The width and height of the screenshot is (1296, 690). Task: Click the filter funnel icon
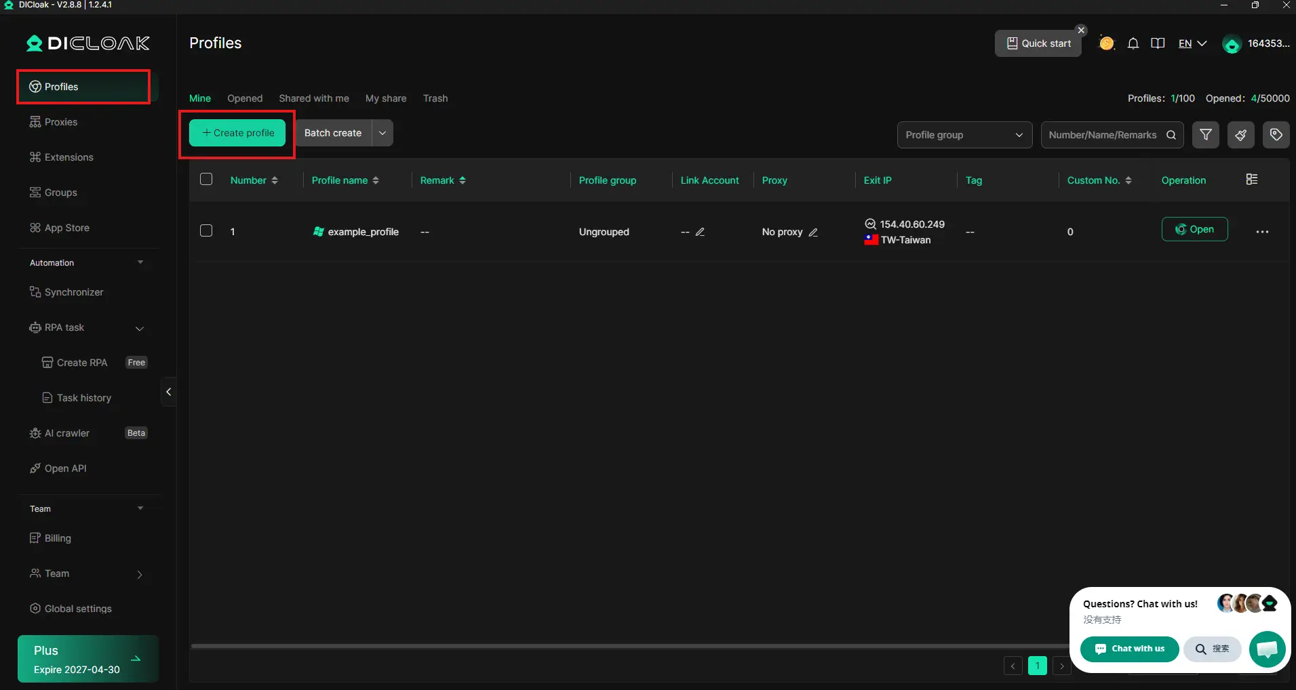pos(1205,135)
